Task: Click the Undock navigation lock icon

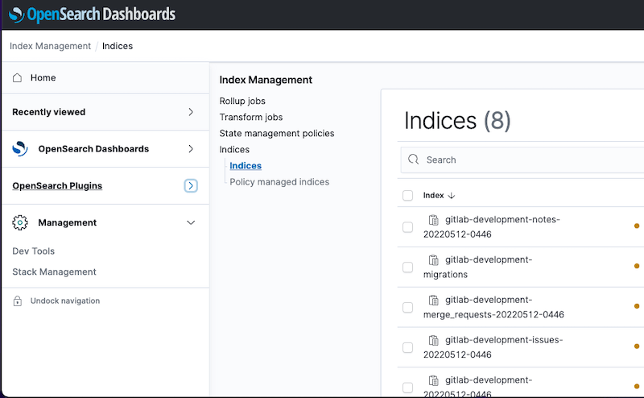Action: click(18, 301)
